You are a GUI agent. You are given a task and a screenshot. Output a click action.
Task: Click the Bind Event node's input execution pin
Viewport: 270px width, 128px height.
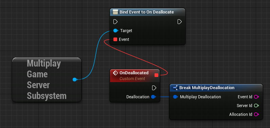tap(115, 22)
